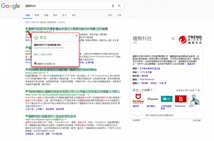Click the feedback link under knowledge panel
Viewport: 214px width, 141px height.
pyautogui.click(x=196, y=120)
